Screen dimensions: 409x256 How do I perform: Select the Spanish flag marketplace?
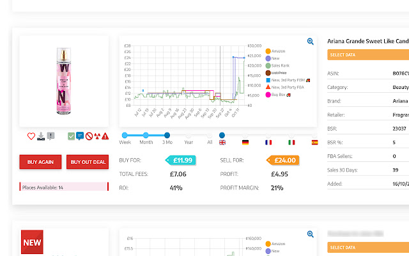tap(314, 142)
